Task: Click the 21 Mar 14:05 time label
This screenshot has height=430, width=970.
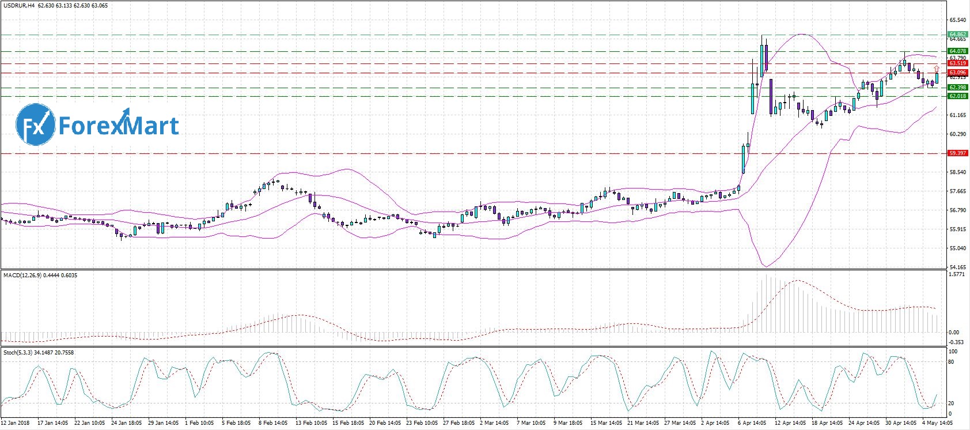Action: click(643, 423)
